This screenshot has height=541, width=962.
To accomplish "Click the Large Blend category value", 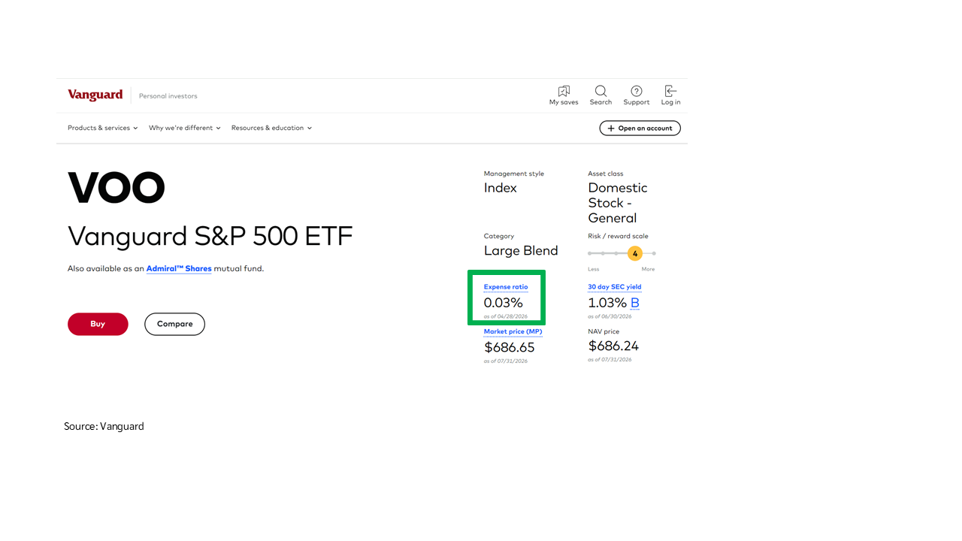I will tap(521, 251).
